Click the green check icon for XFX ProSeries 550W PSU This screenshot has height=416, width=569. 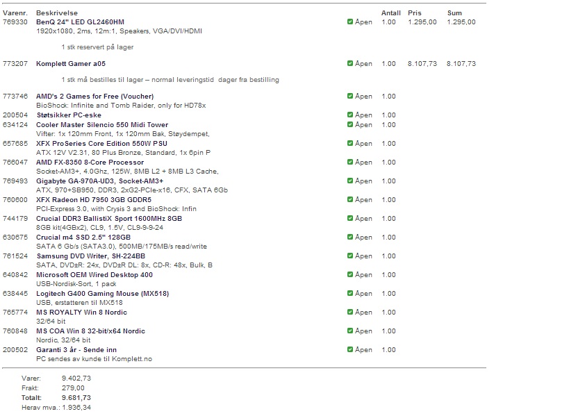pos(350,143)
